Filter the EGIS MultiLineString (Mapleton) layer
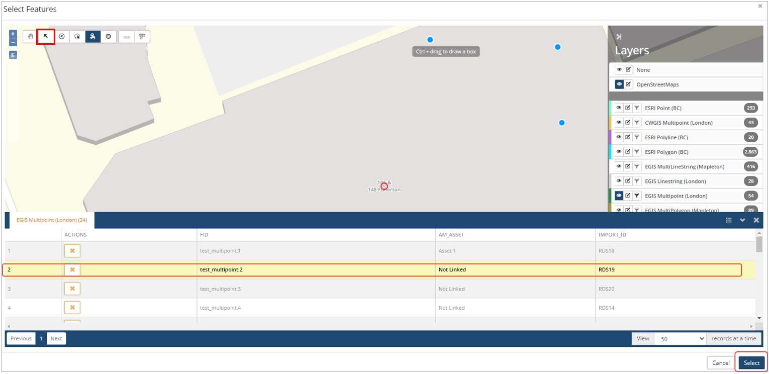 click(637, 166)
